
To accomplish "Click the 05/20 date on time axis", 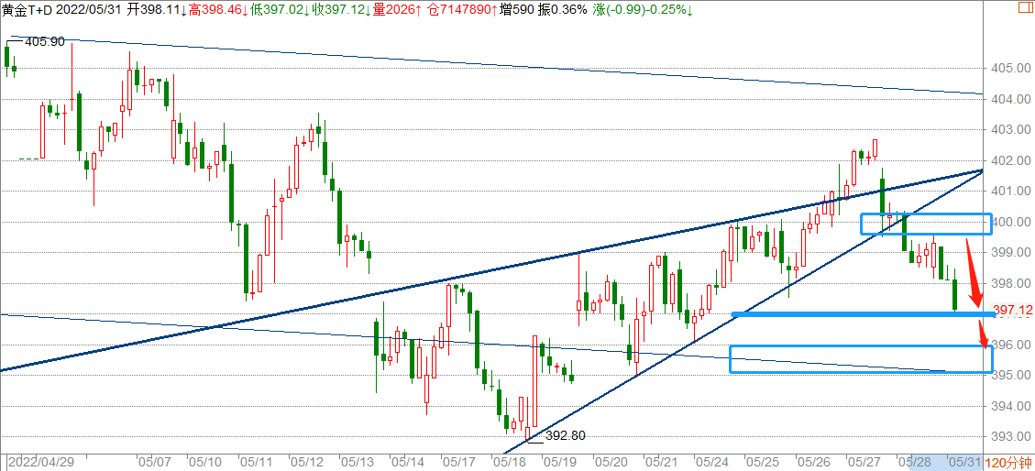I will (610, 463).
